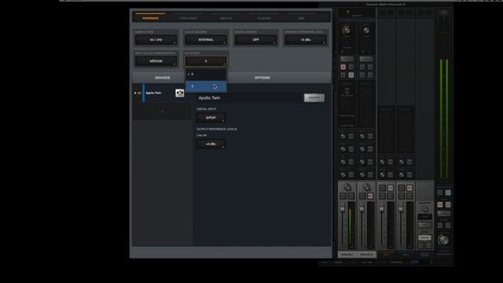Open the Digital Input SPDIF dropdown
The height and width of the screenshot is (283, 503).
(211, 118)
